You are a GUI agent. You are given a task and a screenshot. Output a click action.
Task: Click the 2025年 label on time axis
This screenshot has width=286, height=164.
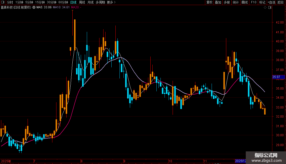(x=6, y=161)
